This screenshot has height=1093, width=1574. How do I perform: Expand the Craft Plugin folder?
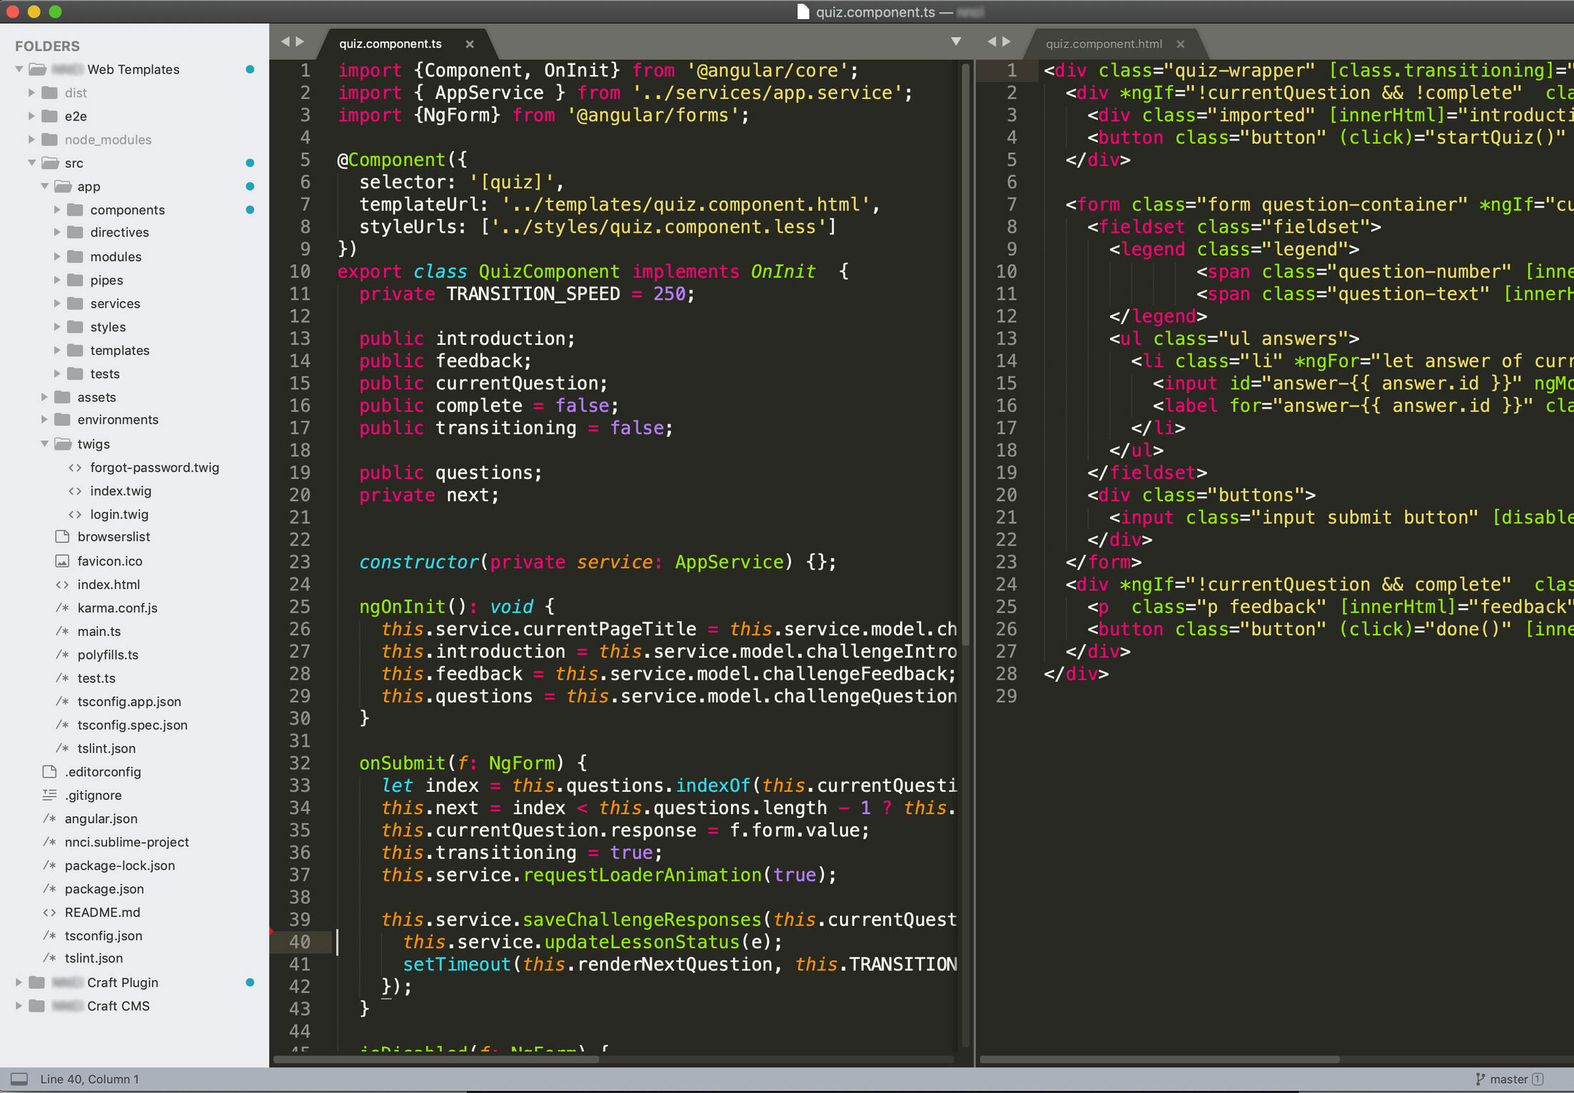tap(19, 983)
